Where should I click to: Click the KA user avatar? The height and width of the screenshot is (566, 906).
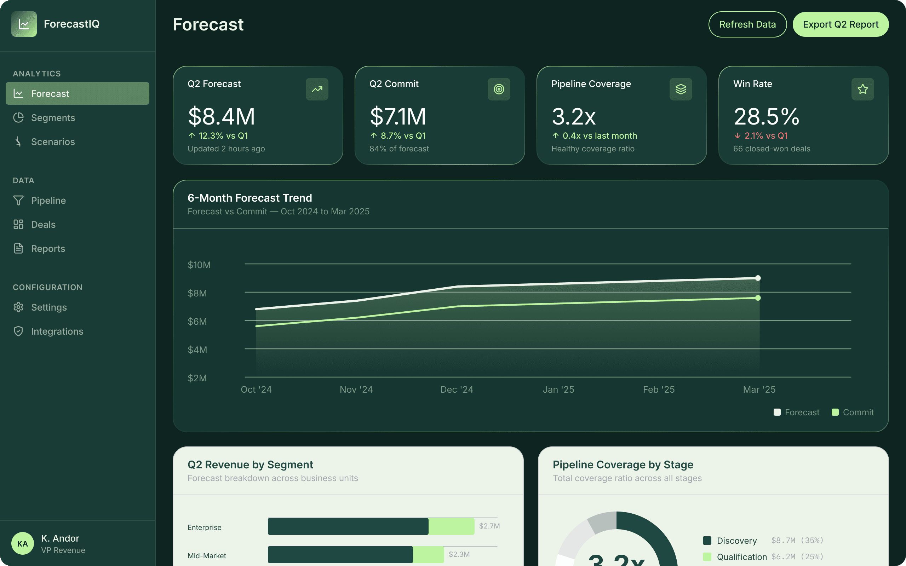tap(22, 544)
